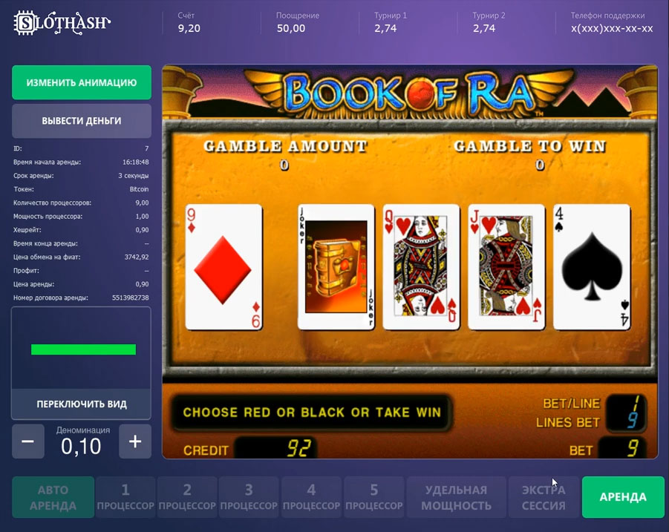The image size is (669, 532).
Task: Click the Book of Ra title banner
Action: pos(410,92)
